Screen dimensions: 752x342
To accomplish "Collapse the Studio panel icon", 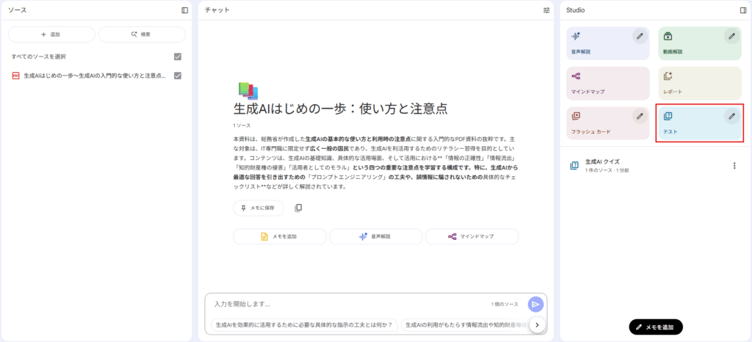I will click(x=742, y=10).
